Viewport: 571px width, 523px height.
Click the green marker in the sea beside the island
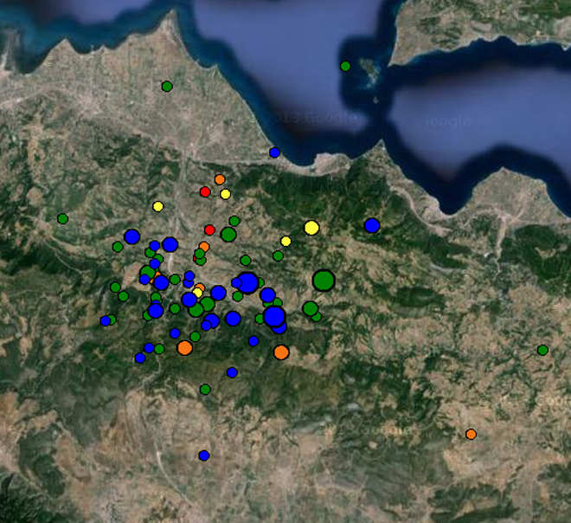click(345, 66)
